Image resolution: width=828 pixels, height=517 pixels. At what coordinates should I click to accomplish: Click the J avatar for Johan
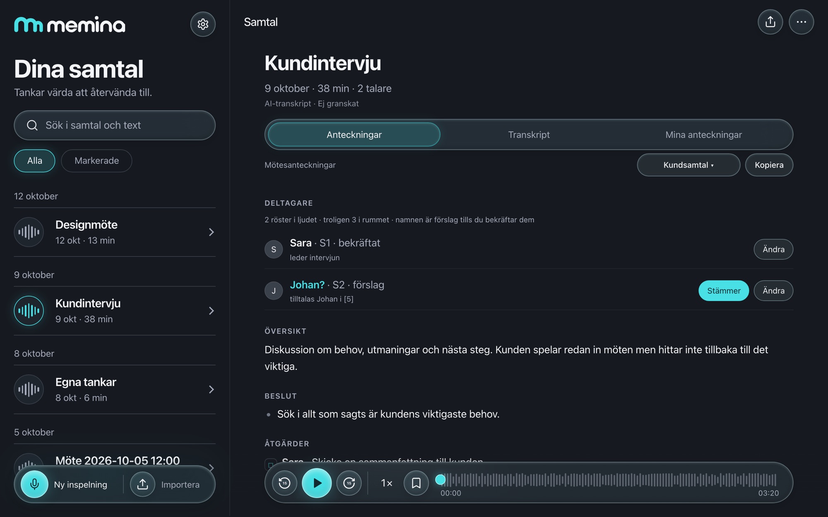[274, 291]
